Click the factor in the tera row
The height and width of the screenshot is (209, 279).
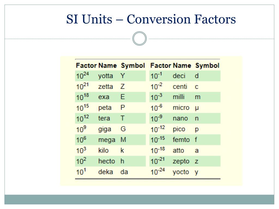point(83,118)
